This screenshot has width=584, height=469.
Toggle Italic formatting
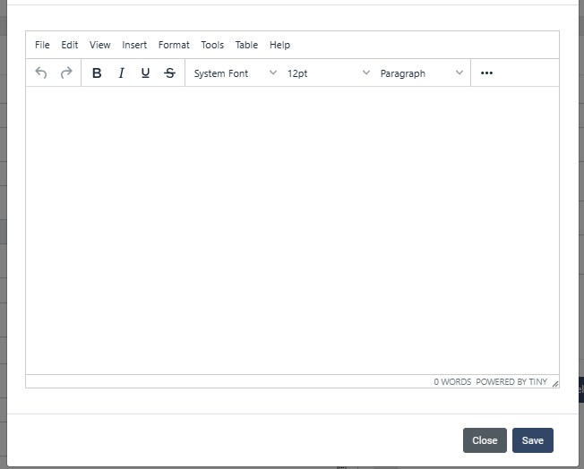tap(121, 73)
